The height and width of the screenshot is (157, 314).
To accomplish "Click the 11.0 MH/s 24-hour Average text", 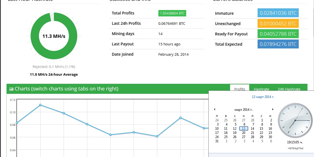I will click(54, 75).
